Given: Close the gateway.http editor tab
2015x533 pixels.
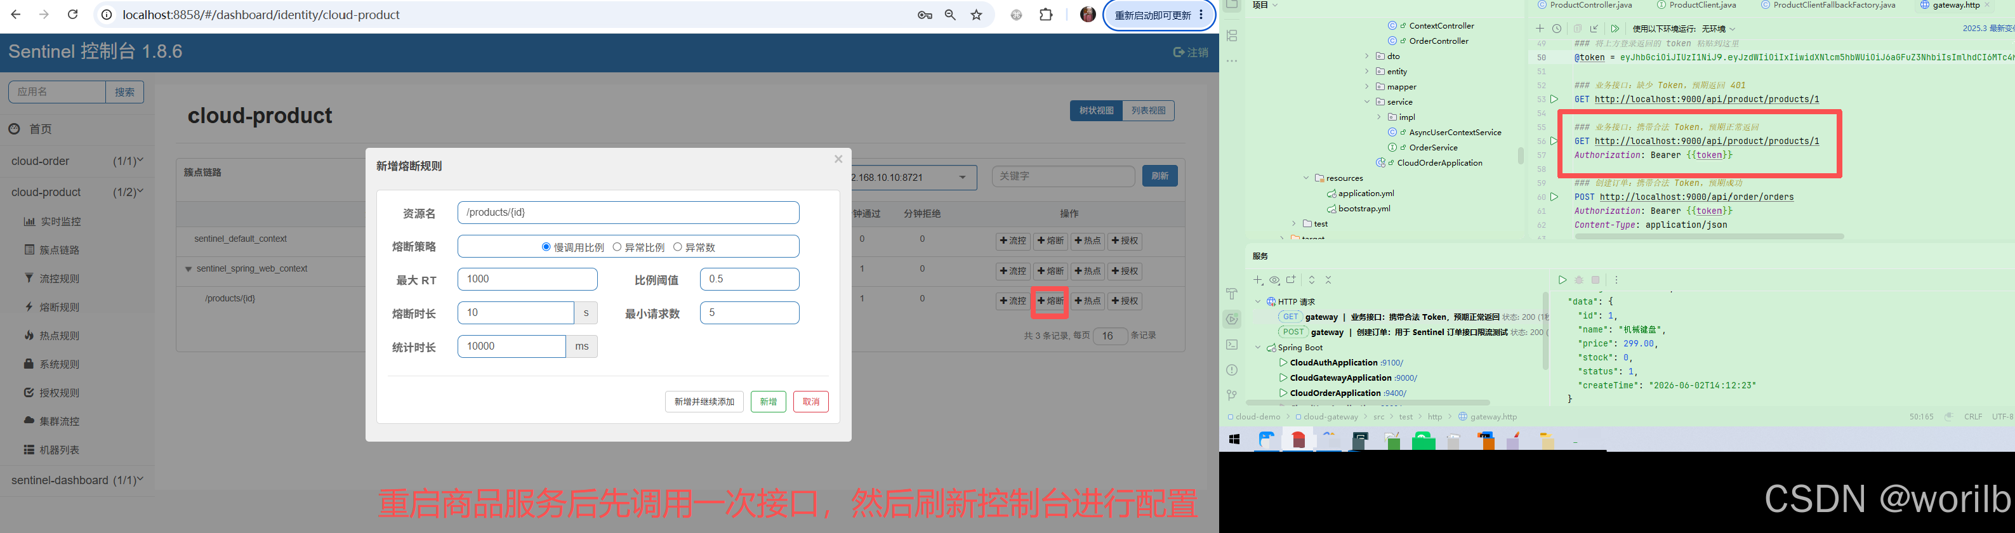Looking at the screenshot, I should (1987, 6).
